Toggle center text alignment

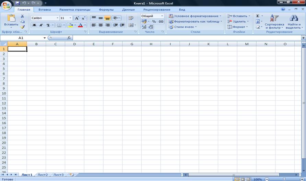[x=101, y=25]
